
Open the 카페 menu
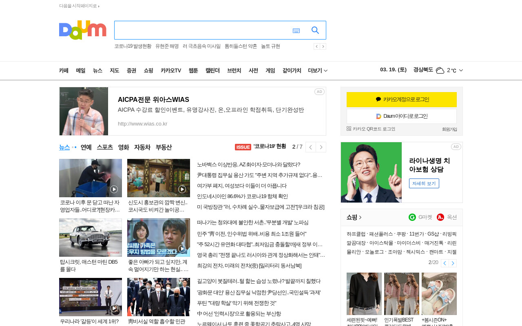tap(64, 70)
